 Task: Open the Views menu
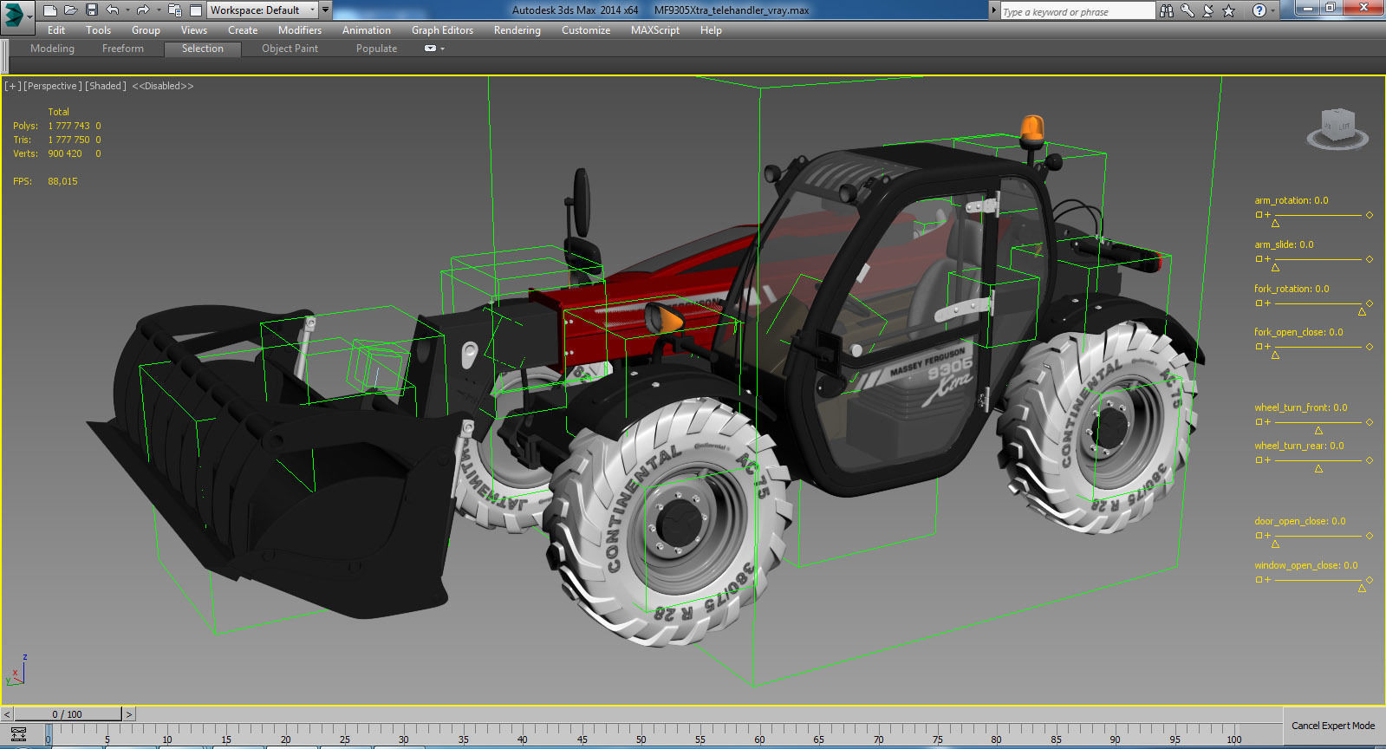[194, 30]
